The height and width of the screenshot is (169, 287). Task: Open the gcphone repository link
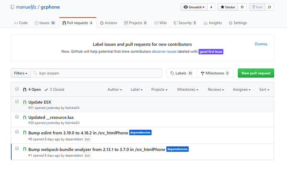[50, 7]
